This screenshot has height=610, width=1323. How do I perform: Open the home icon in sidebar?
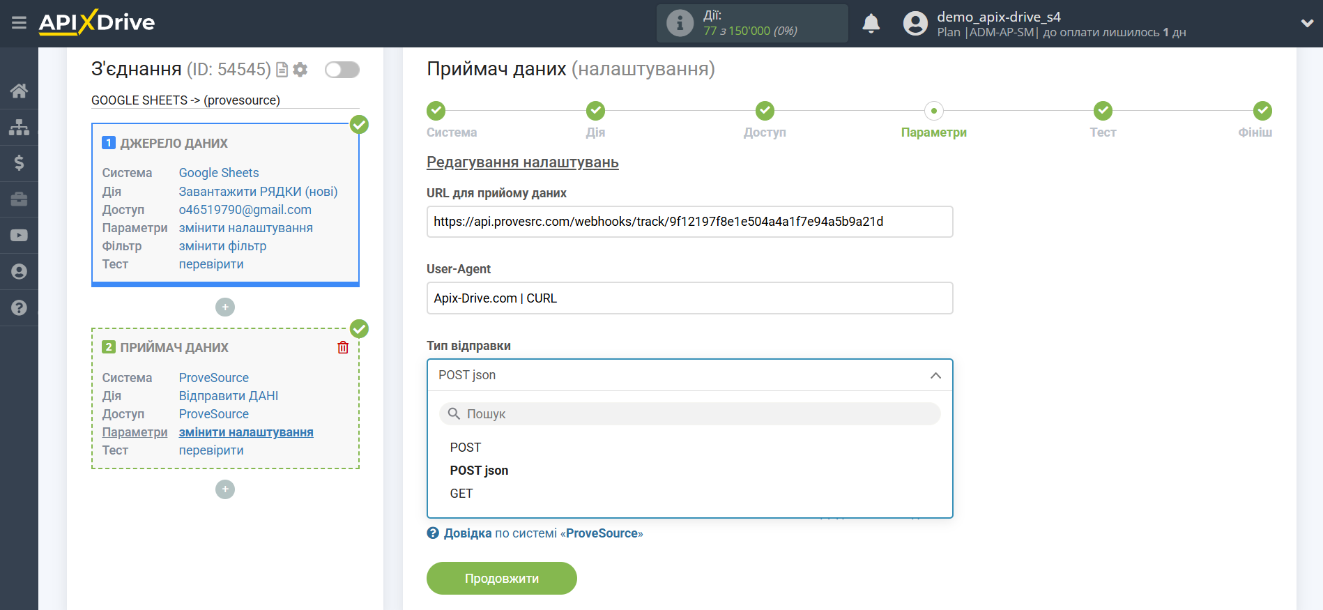click(19, 91)
